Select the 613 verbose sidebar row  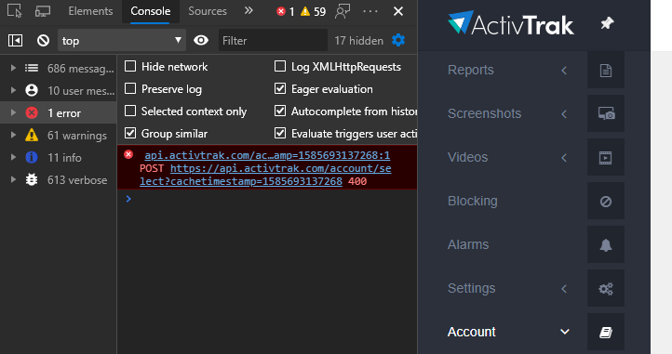(x=59, y=179)
